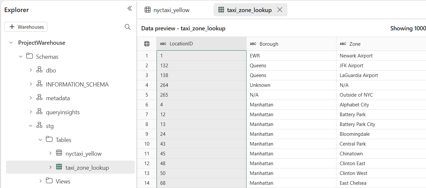
Task: Expand the taxi_zone_lookup table chevron
Action: pos(50,167)
